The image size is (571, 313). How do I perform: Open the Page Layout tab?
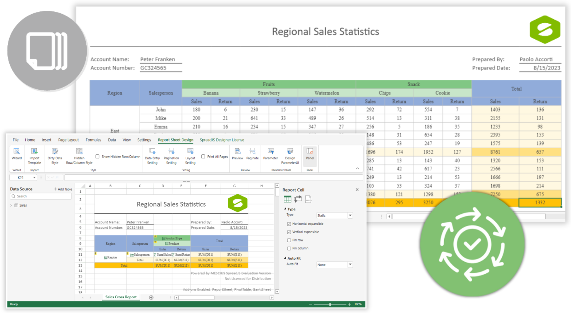tap(68, 140)
